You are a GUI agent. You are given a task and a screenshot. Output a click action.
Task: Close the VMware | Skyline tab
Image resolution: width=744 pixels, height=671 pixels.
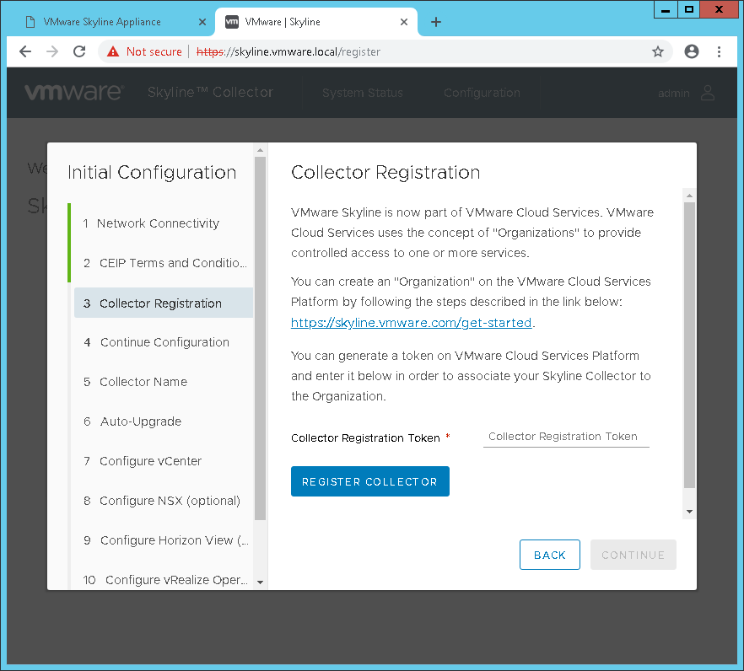(x=404, y=22)
